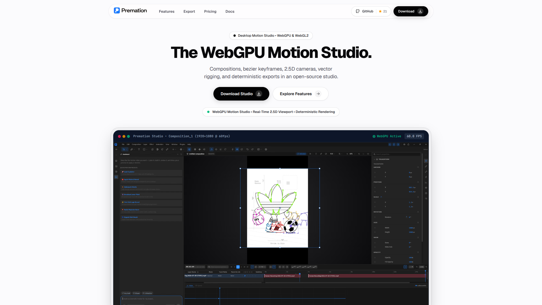Open the AI assistant icon in left sidebar
Screen dimensions: 542x305
point(116,177)
